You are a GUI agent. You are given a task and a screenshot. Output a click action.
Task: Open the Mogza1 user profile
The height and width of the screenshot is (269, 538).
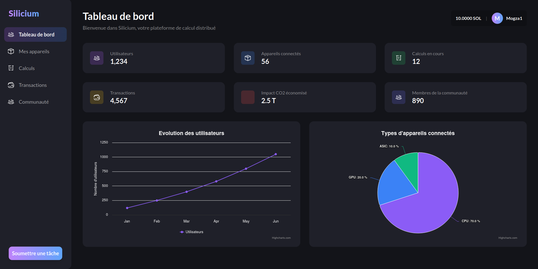(x=514, y=18)
